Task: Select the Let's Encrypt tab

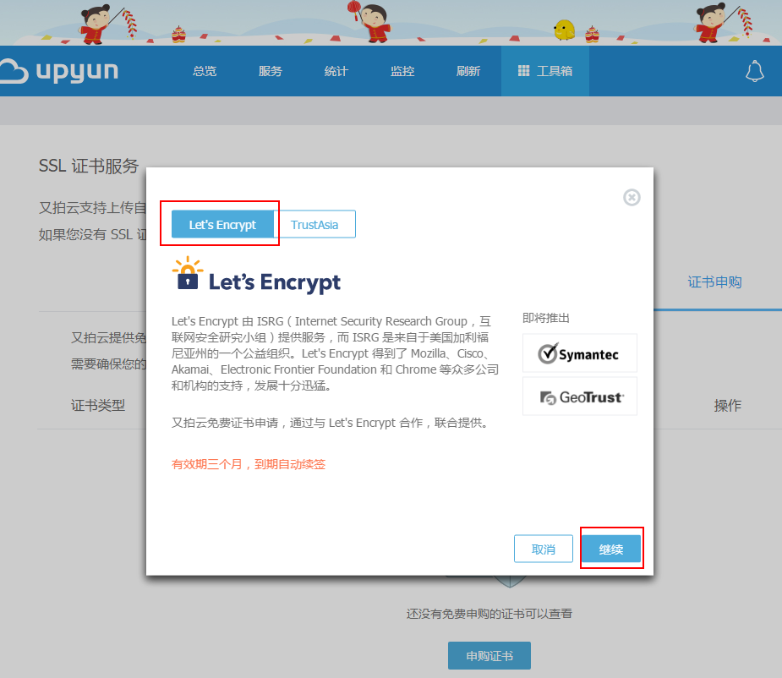Action: pos(222,225)
